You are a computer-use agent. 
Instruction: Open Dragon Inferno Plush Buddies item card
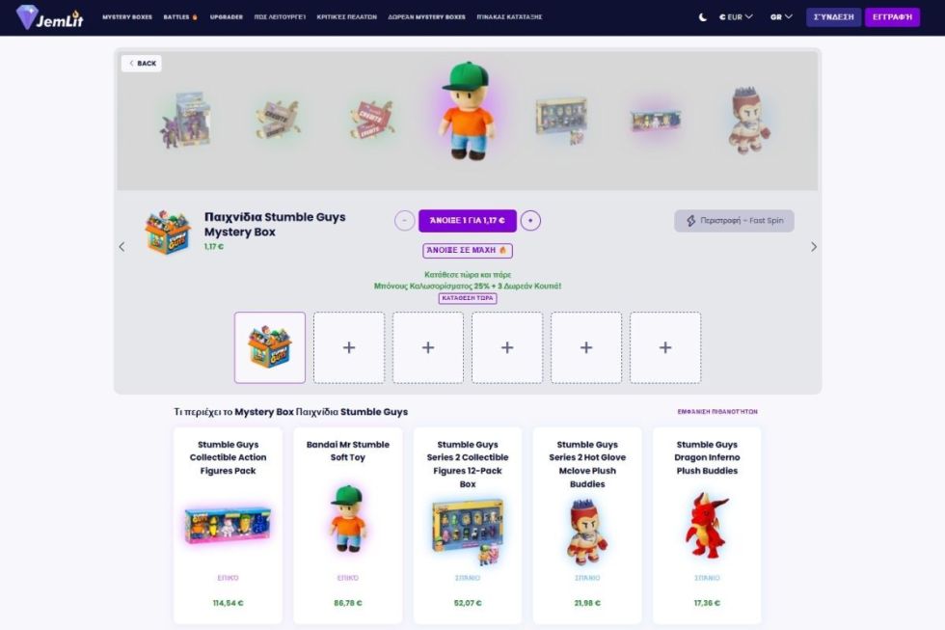point(707,525)
